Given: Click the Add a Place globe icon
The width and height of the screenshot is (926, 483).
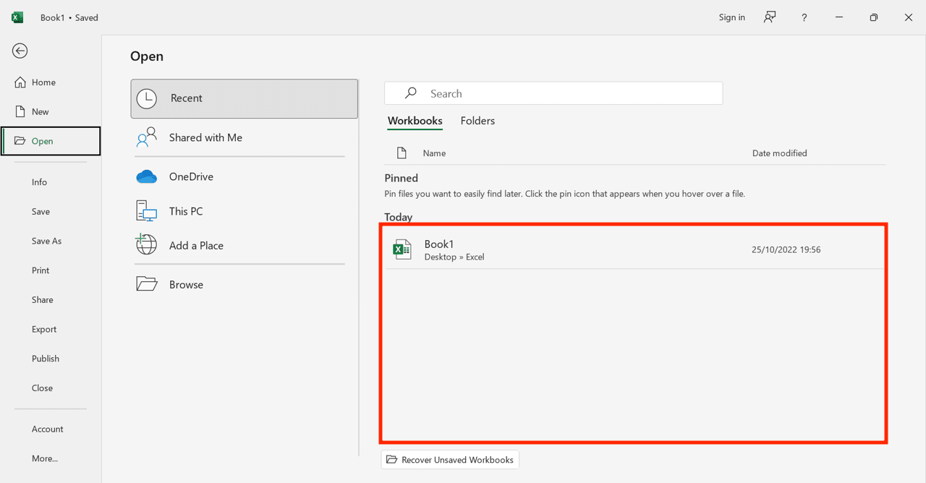Looking at the screenshot, I should pyautogui.click(x=146, y=244).
